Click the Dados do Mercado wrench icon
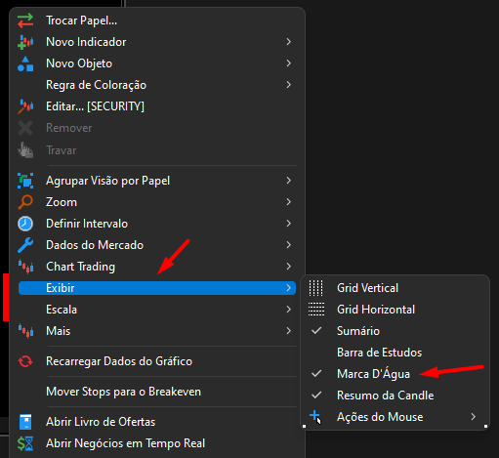The height and width of the screenshot is (458, 499). (x=25, y=245)
